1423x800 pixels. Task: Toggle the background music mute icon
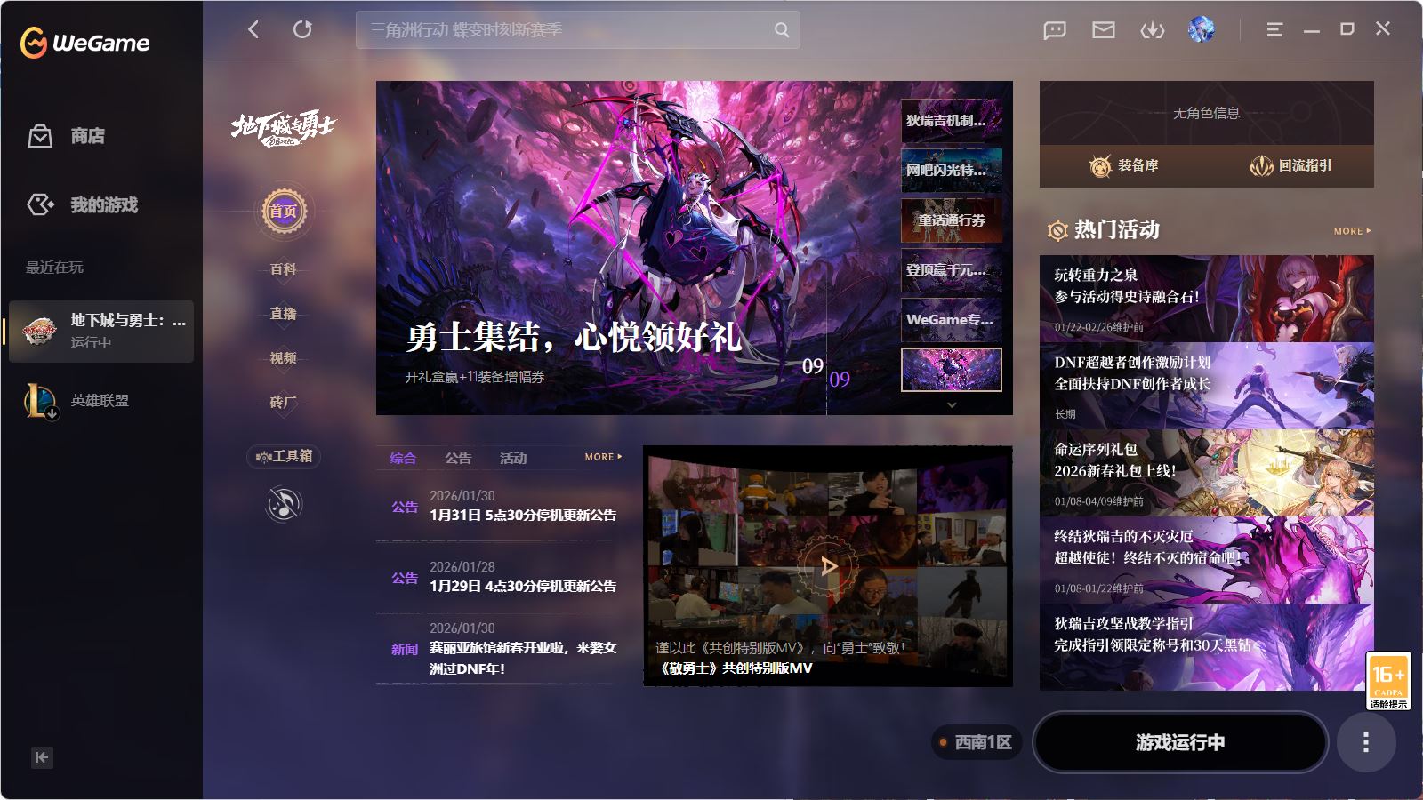coord(284,505)
